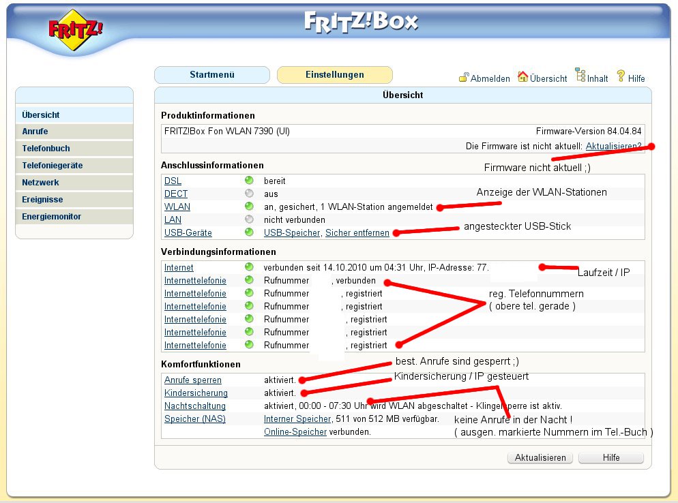Open Telefoniegeräte in the sidebar
Image resolution: width=678 pixels, height=503 pixels.
(x=74, y=166)
